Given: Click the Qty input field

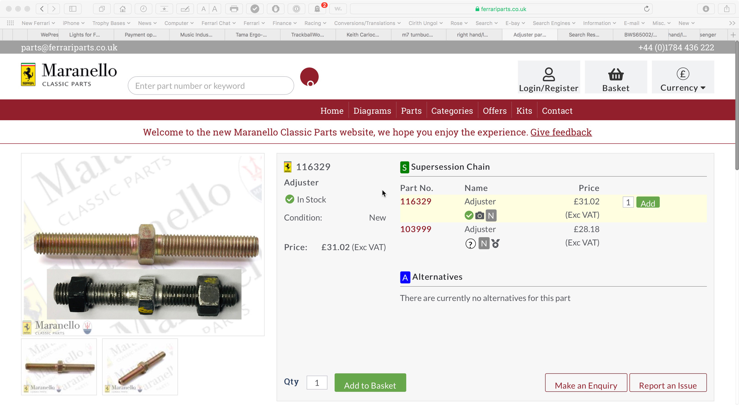Looking at the screenshot, I should [x=317, y=383].
